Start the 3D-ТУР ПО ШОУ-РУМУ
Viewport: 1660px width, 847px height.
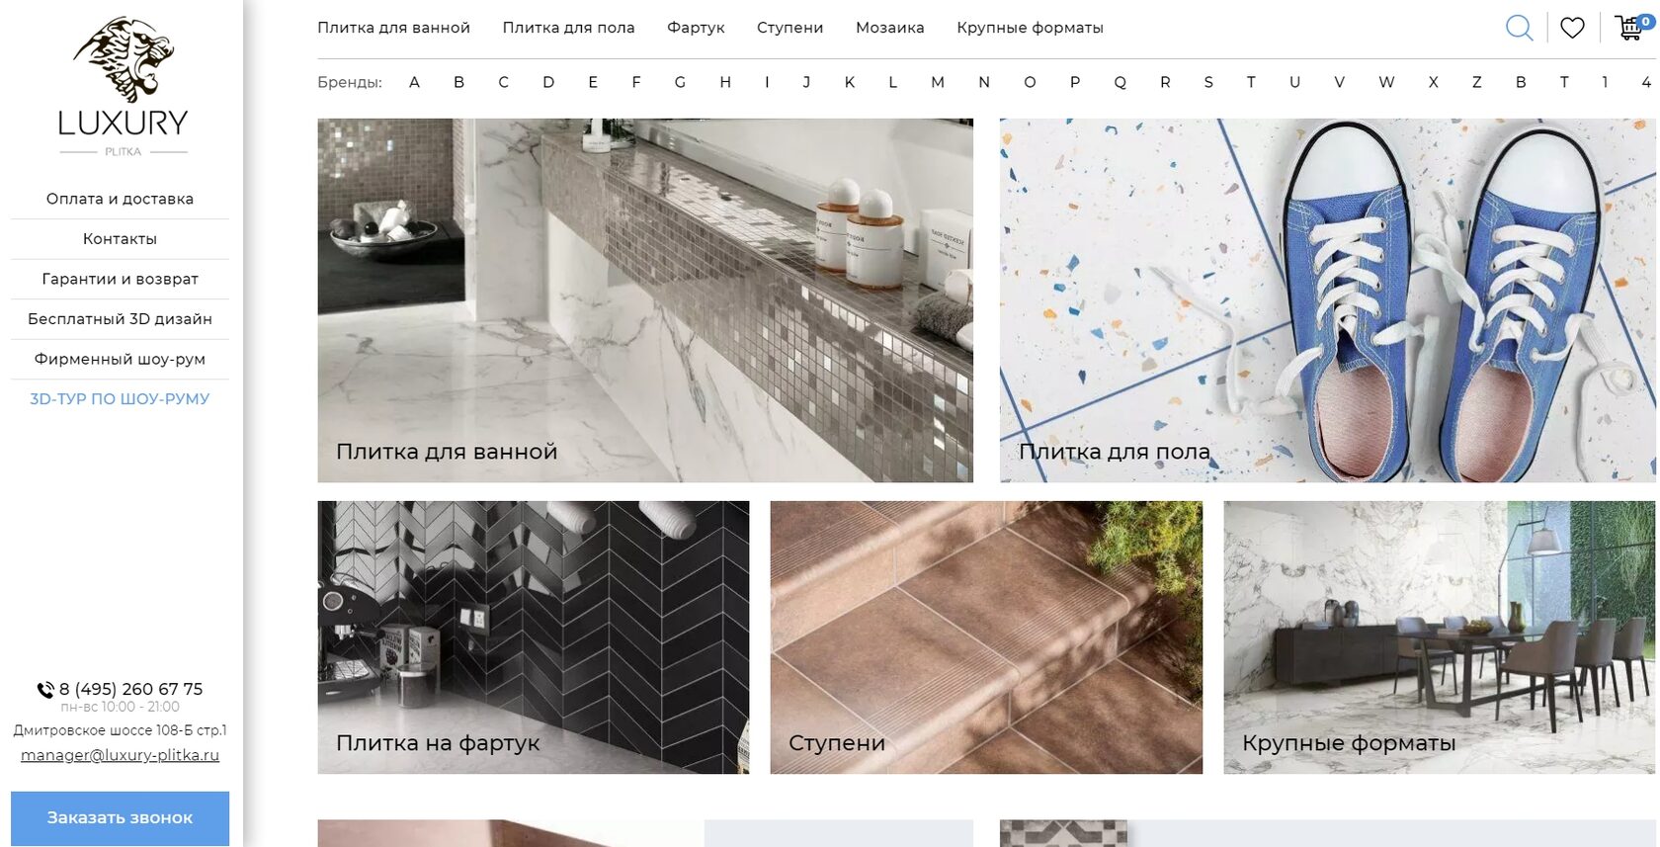click(120, 399)
